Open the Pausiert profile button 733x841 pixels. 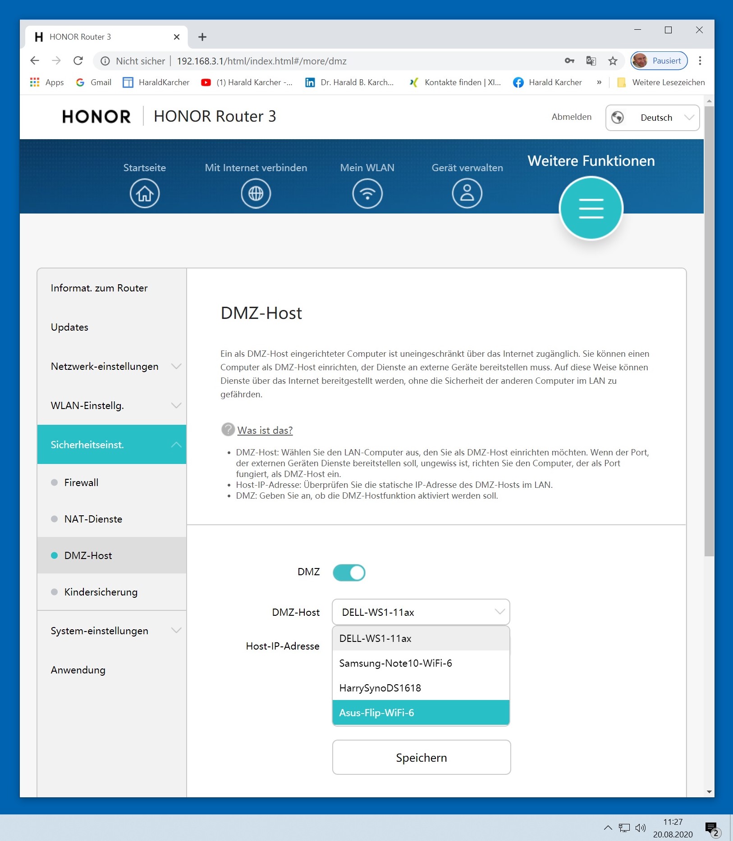click(659, 61)
